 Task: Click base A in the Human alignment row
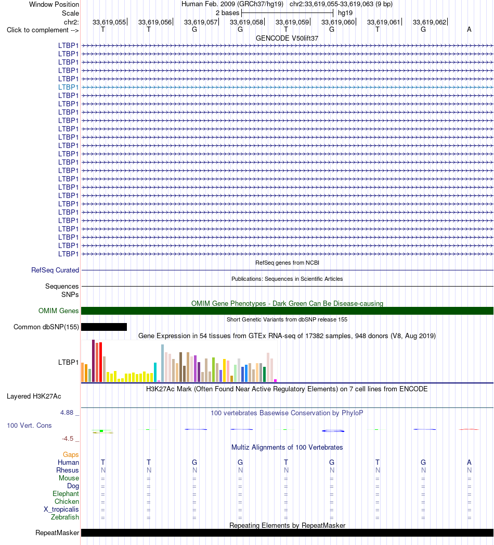[469, 462]
